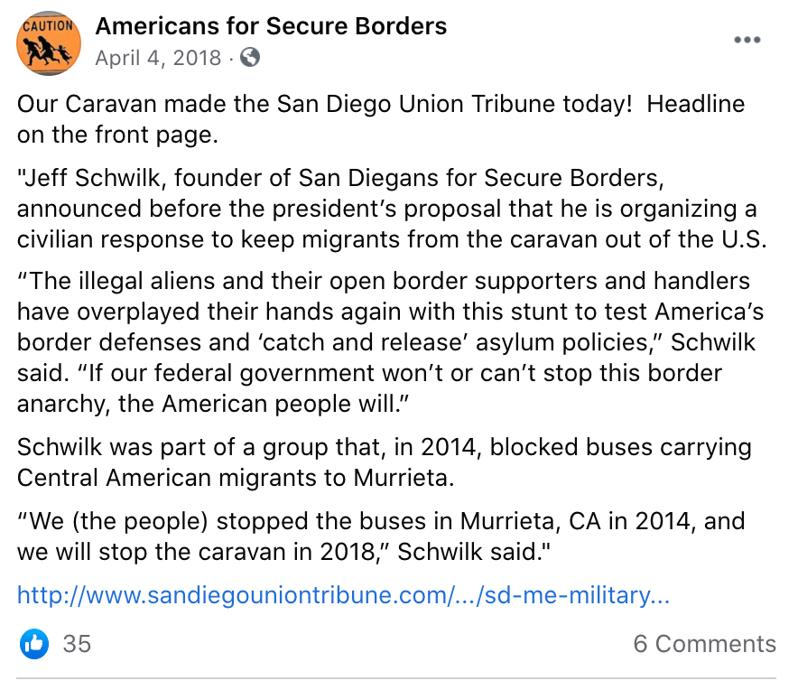798x690 pixels.
Task: Open the Americans for Secure Borders profile picture
Action: (49, 44)
